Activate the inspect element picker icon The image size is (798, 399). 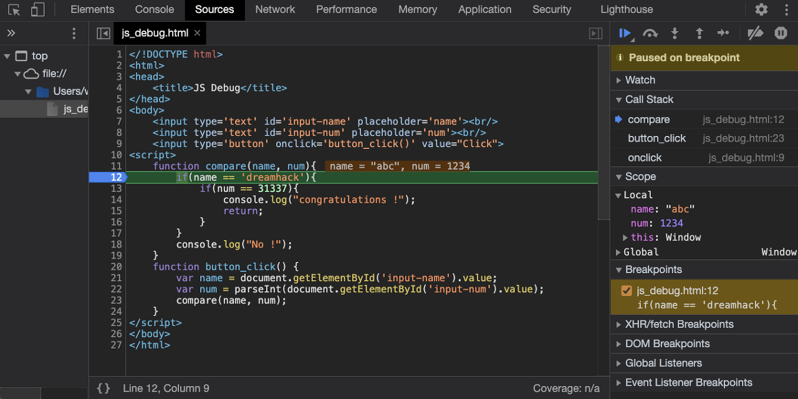click(14, 10)
